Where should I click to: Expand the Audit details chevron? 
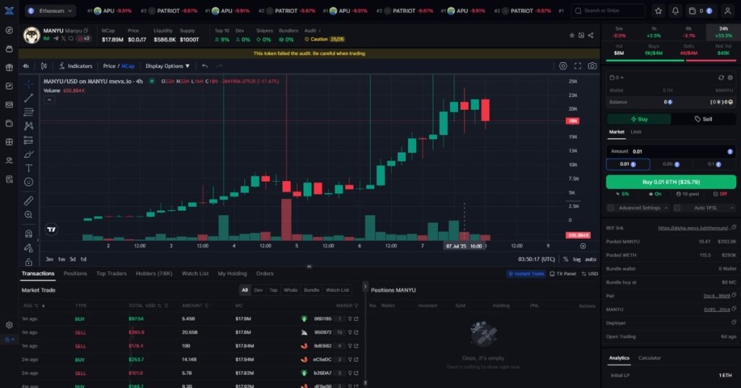(x=319, y=30)
